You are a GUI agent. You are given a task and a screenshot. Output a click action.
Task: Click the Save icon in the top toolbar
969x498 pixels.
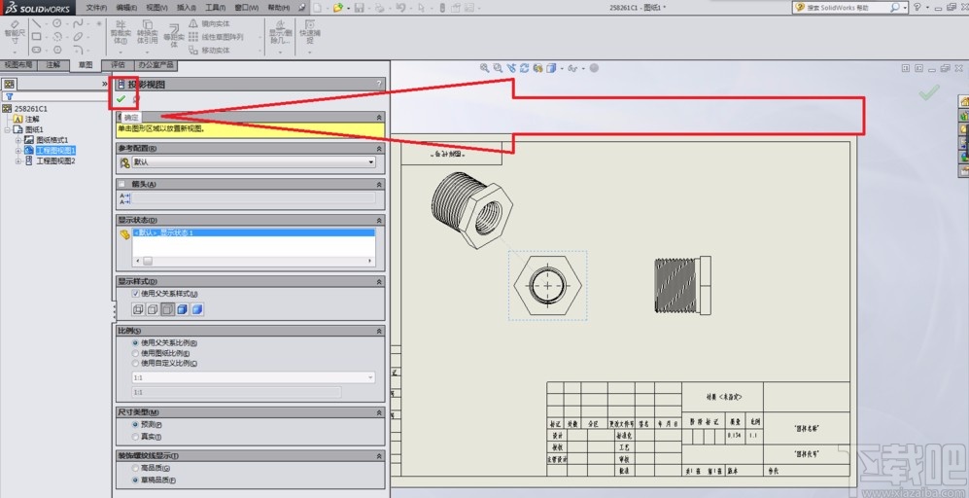pos(359,8)
